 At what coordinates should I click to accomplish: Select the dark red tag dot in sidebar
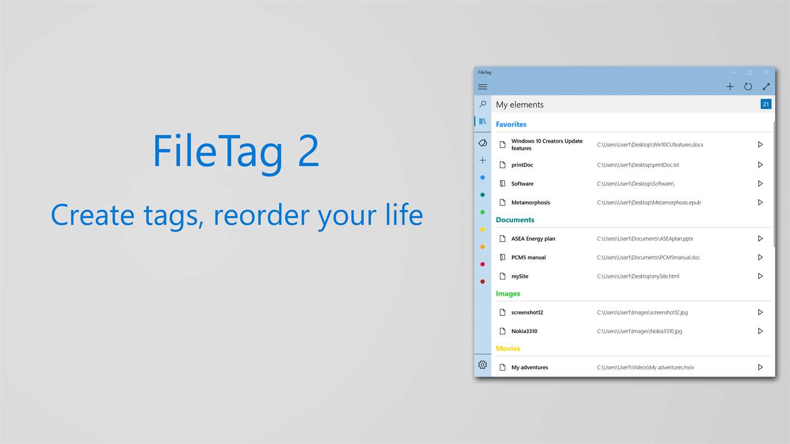pyautogui.click(x=483, y=282)
